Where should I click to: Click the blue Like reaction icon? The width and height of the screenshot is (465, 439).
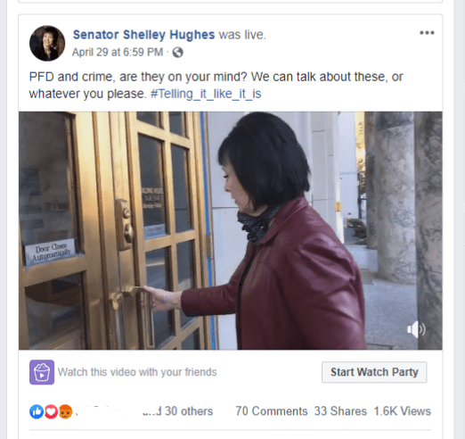point(37,411)
